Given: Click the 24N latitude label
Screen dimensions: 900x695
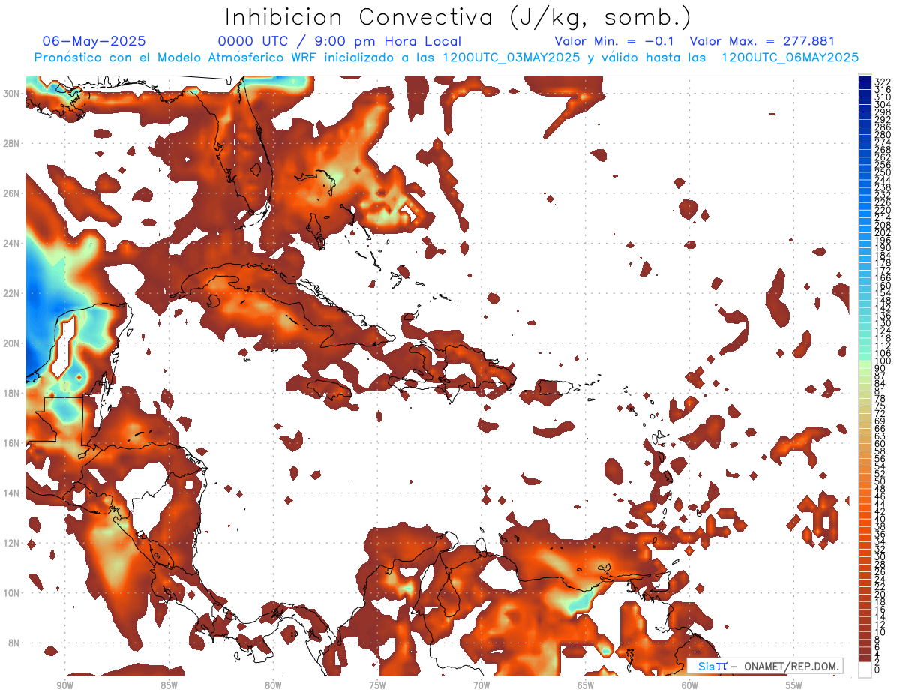Looking at the screenshot, I should coord(12,243).
